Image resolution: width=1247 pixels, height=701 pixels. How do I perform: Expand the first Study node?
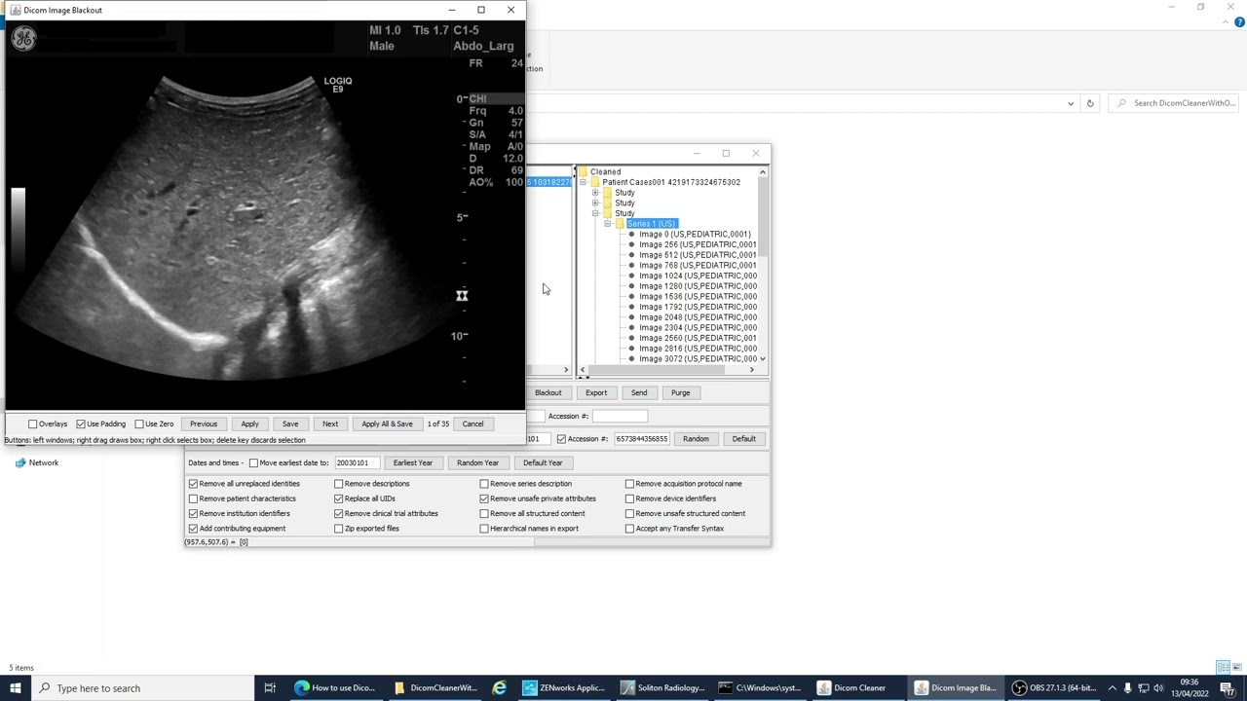tap(595, 193)
